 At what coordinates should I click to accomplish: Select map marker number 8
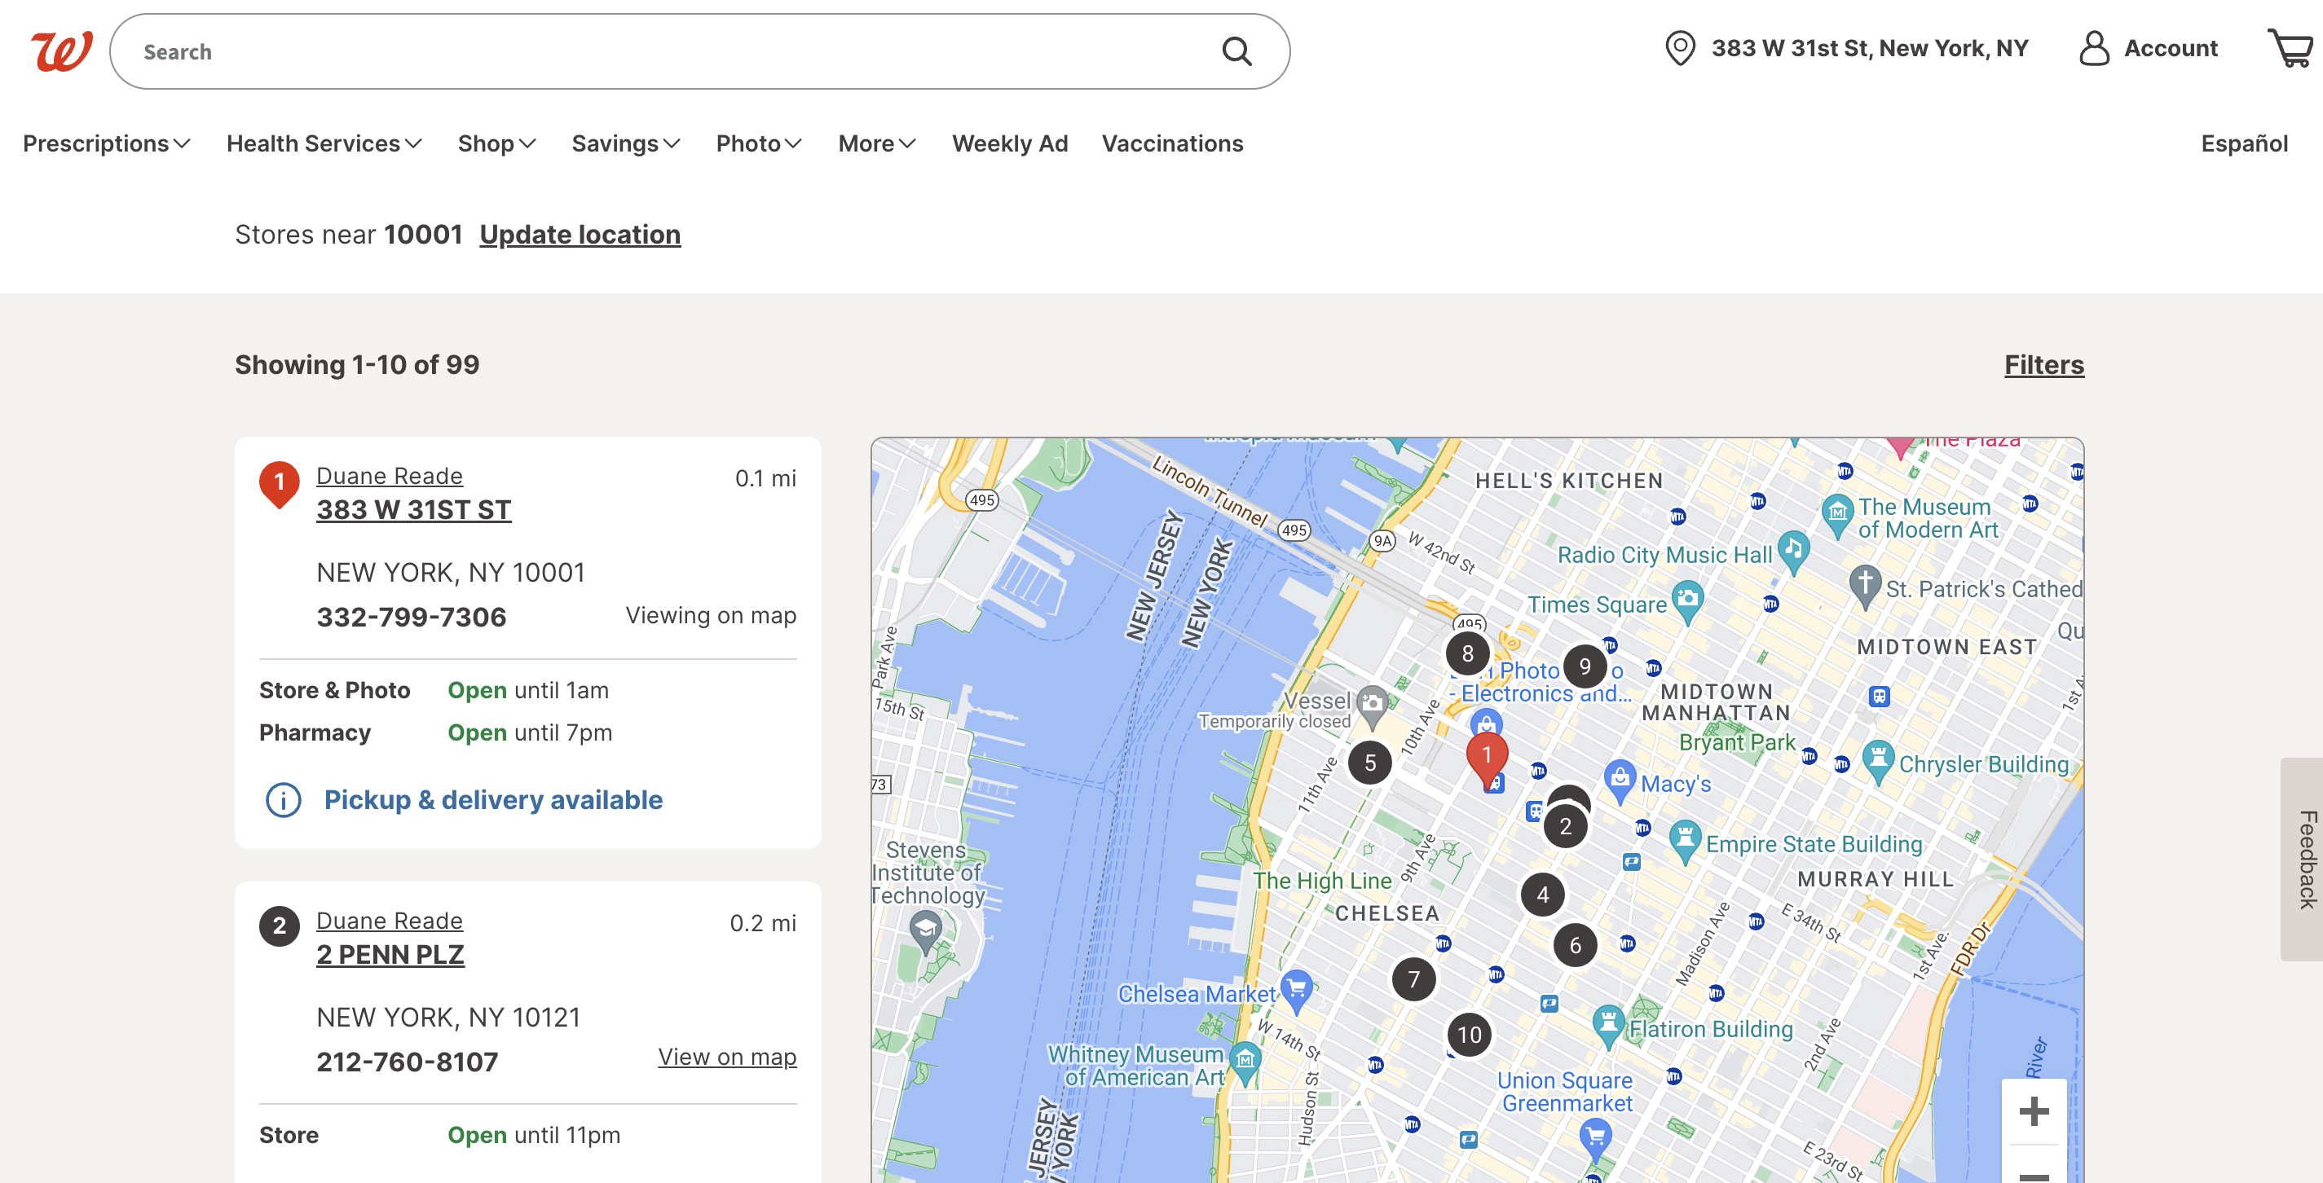tap(1467, 653)
